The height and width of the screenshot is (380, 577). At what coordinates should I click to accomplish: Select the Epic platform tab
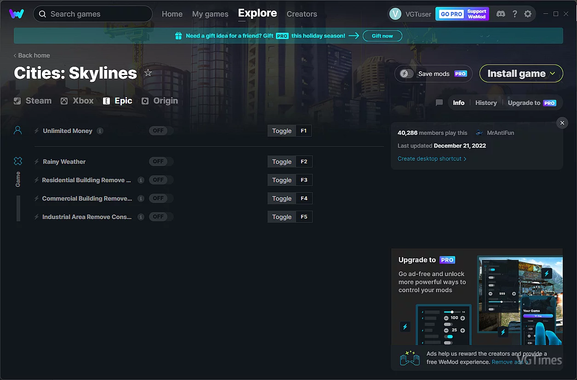pyautogui.click(x=118, y=101)
